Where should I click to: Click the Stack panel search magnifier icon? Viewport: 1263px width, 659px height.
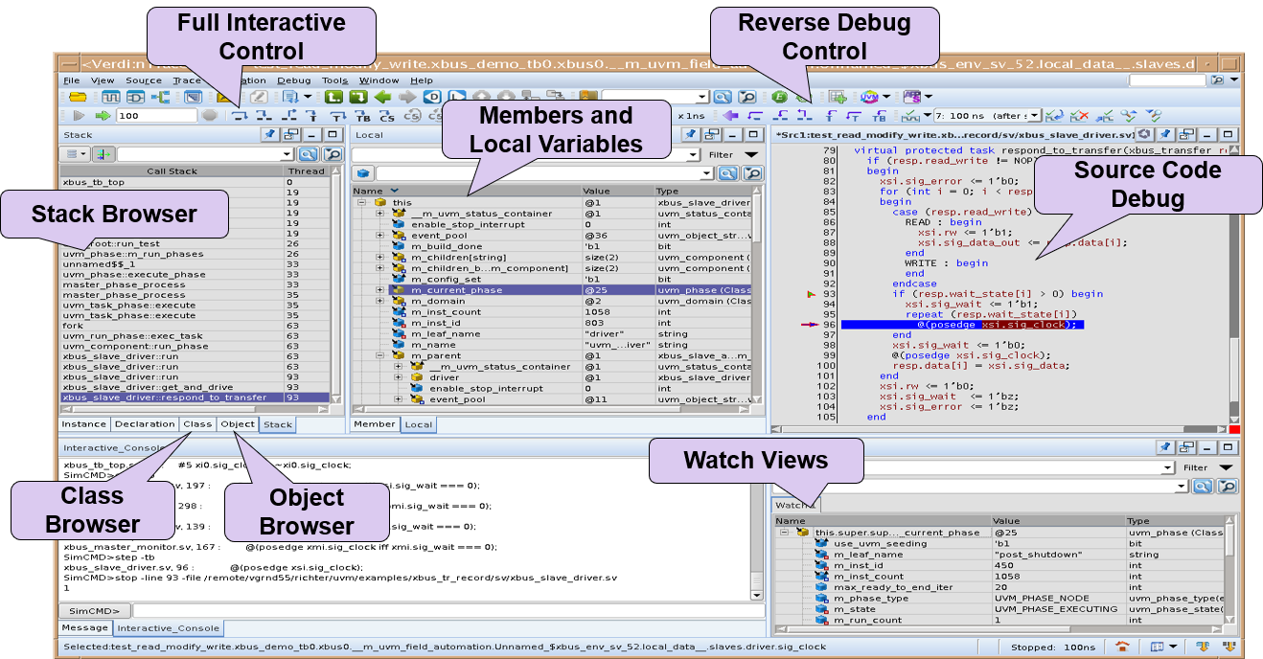pyautogui.click(x=309, y=154)
